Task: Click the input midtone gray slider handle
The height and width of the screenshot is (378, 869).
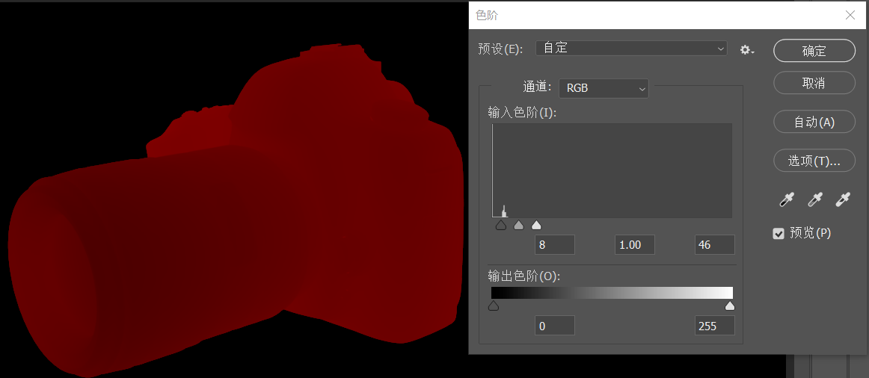Action: tap(519, 225)
